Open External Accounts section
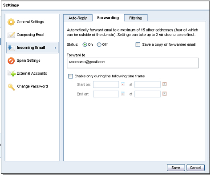The image size is (211, 176). coord(32,73)
